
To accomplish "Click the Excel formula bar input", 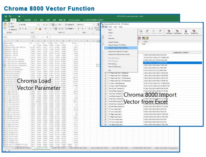I will tap(75, 37).
